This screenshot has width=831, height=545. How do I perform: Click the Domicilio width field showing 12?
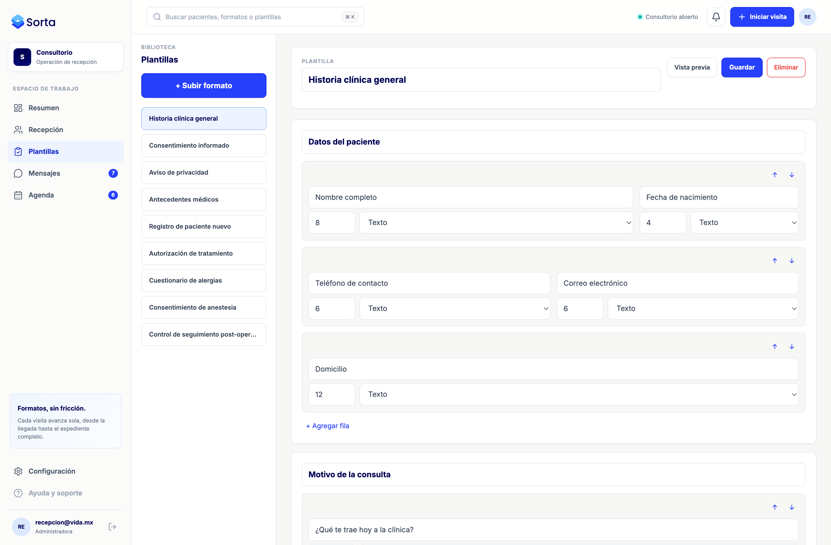pos(332,394)
